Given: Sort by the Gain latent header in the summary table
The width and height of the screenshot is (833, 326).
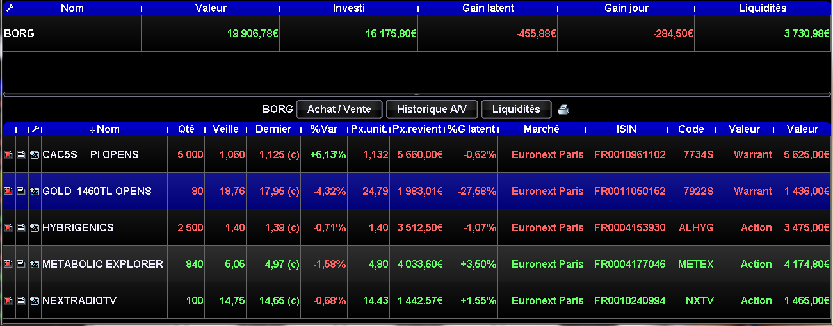Looking at the screenshot, I should tap(488, 8).
